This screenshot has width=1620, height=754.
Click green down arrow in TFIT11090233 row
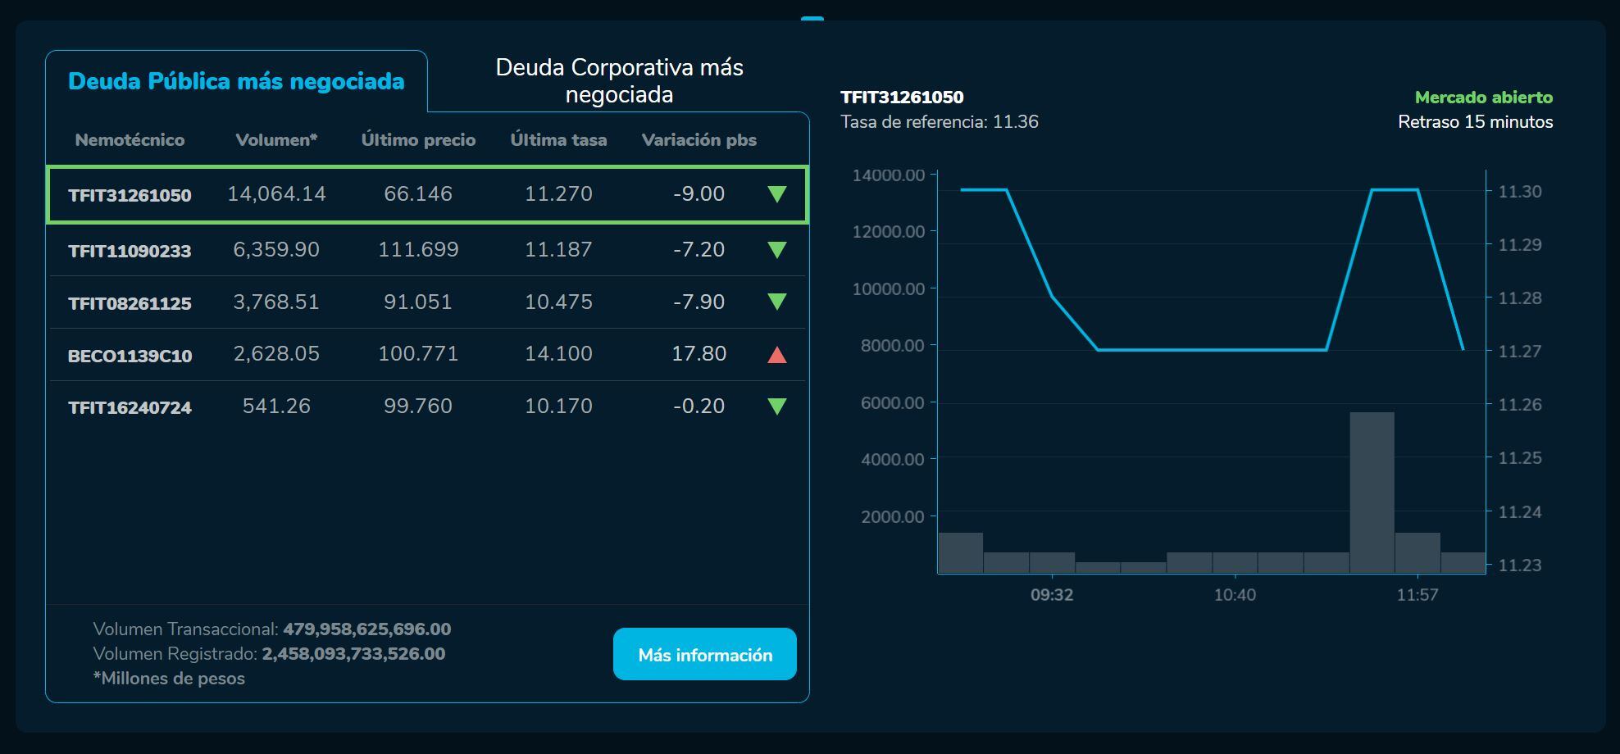(x=776, y=250)
